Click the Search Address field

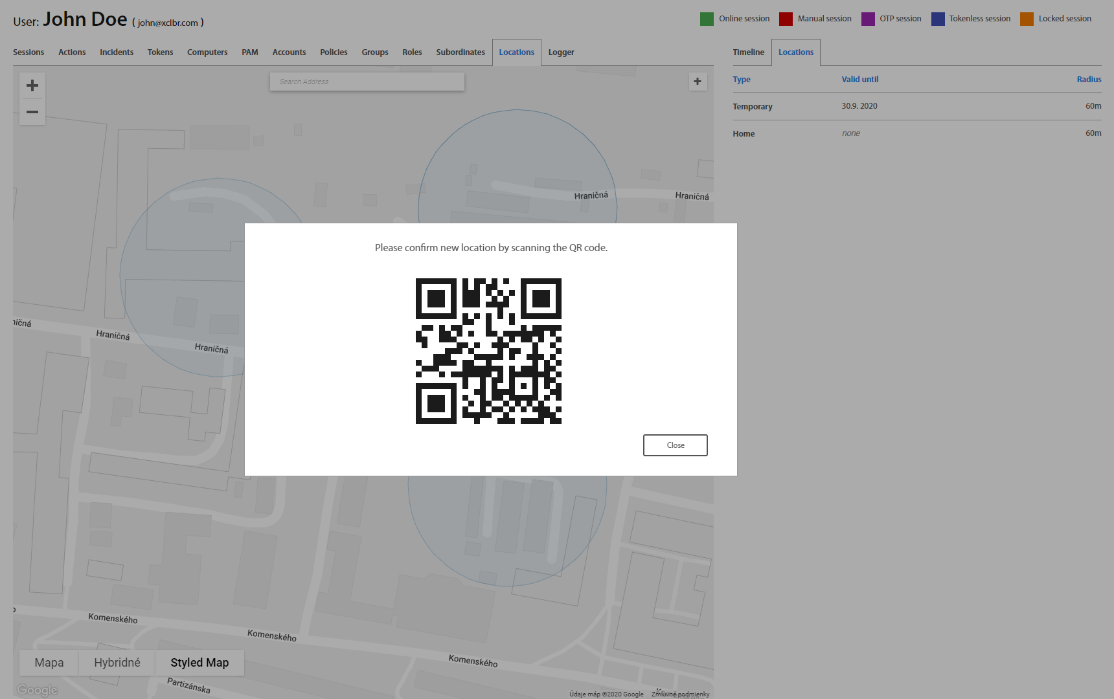[367, 82]
